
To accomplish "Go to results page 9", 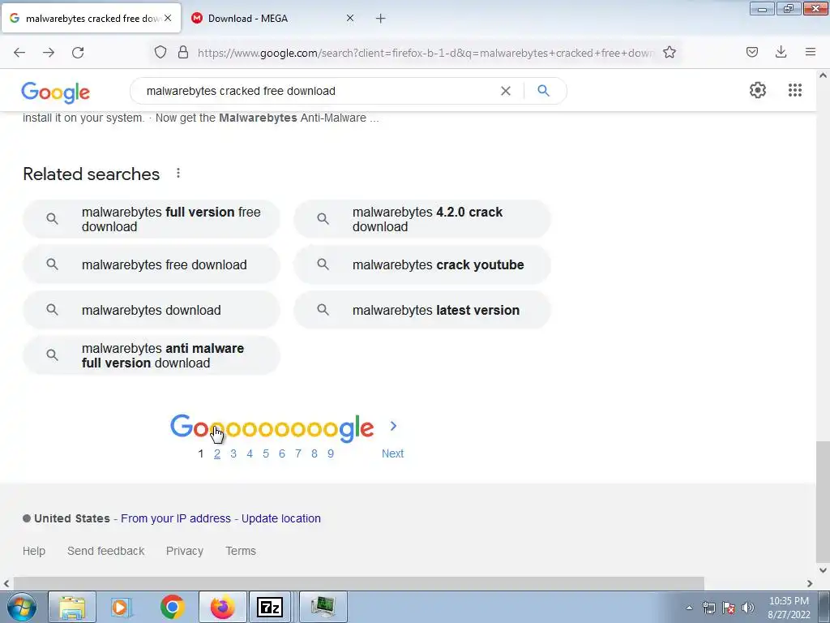I will point(331,453).
